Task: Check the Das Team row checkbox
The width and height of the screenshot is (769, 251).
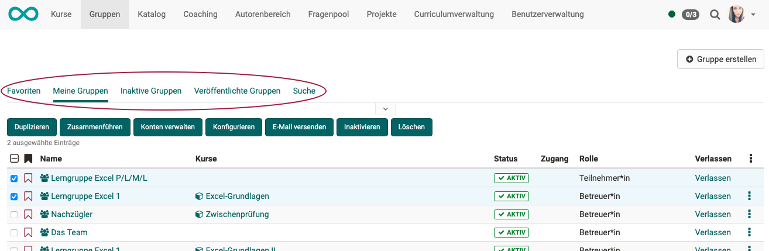Action: pyautogui.click(x=14, y=233)
